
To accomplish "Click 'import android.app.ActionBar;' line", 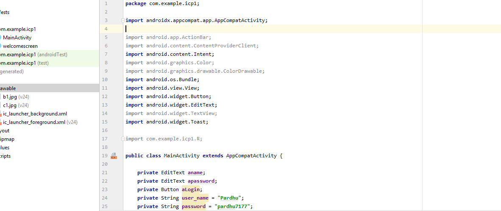I will coord(168,37).
